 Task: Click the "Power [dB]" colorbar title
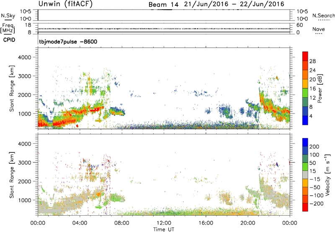(x=320, y=89)
